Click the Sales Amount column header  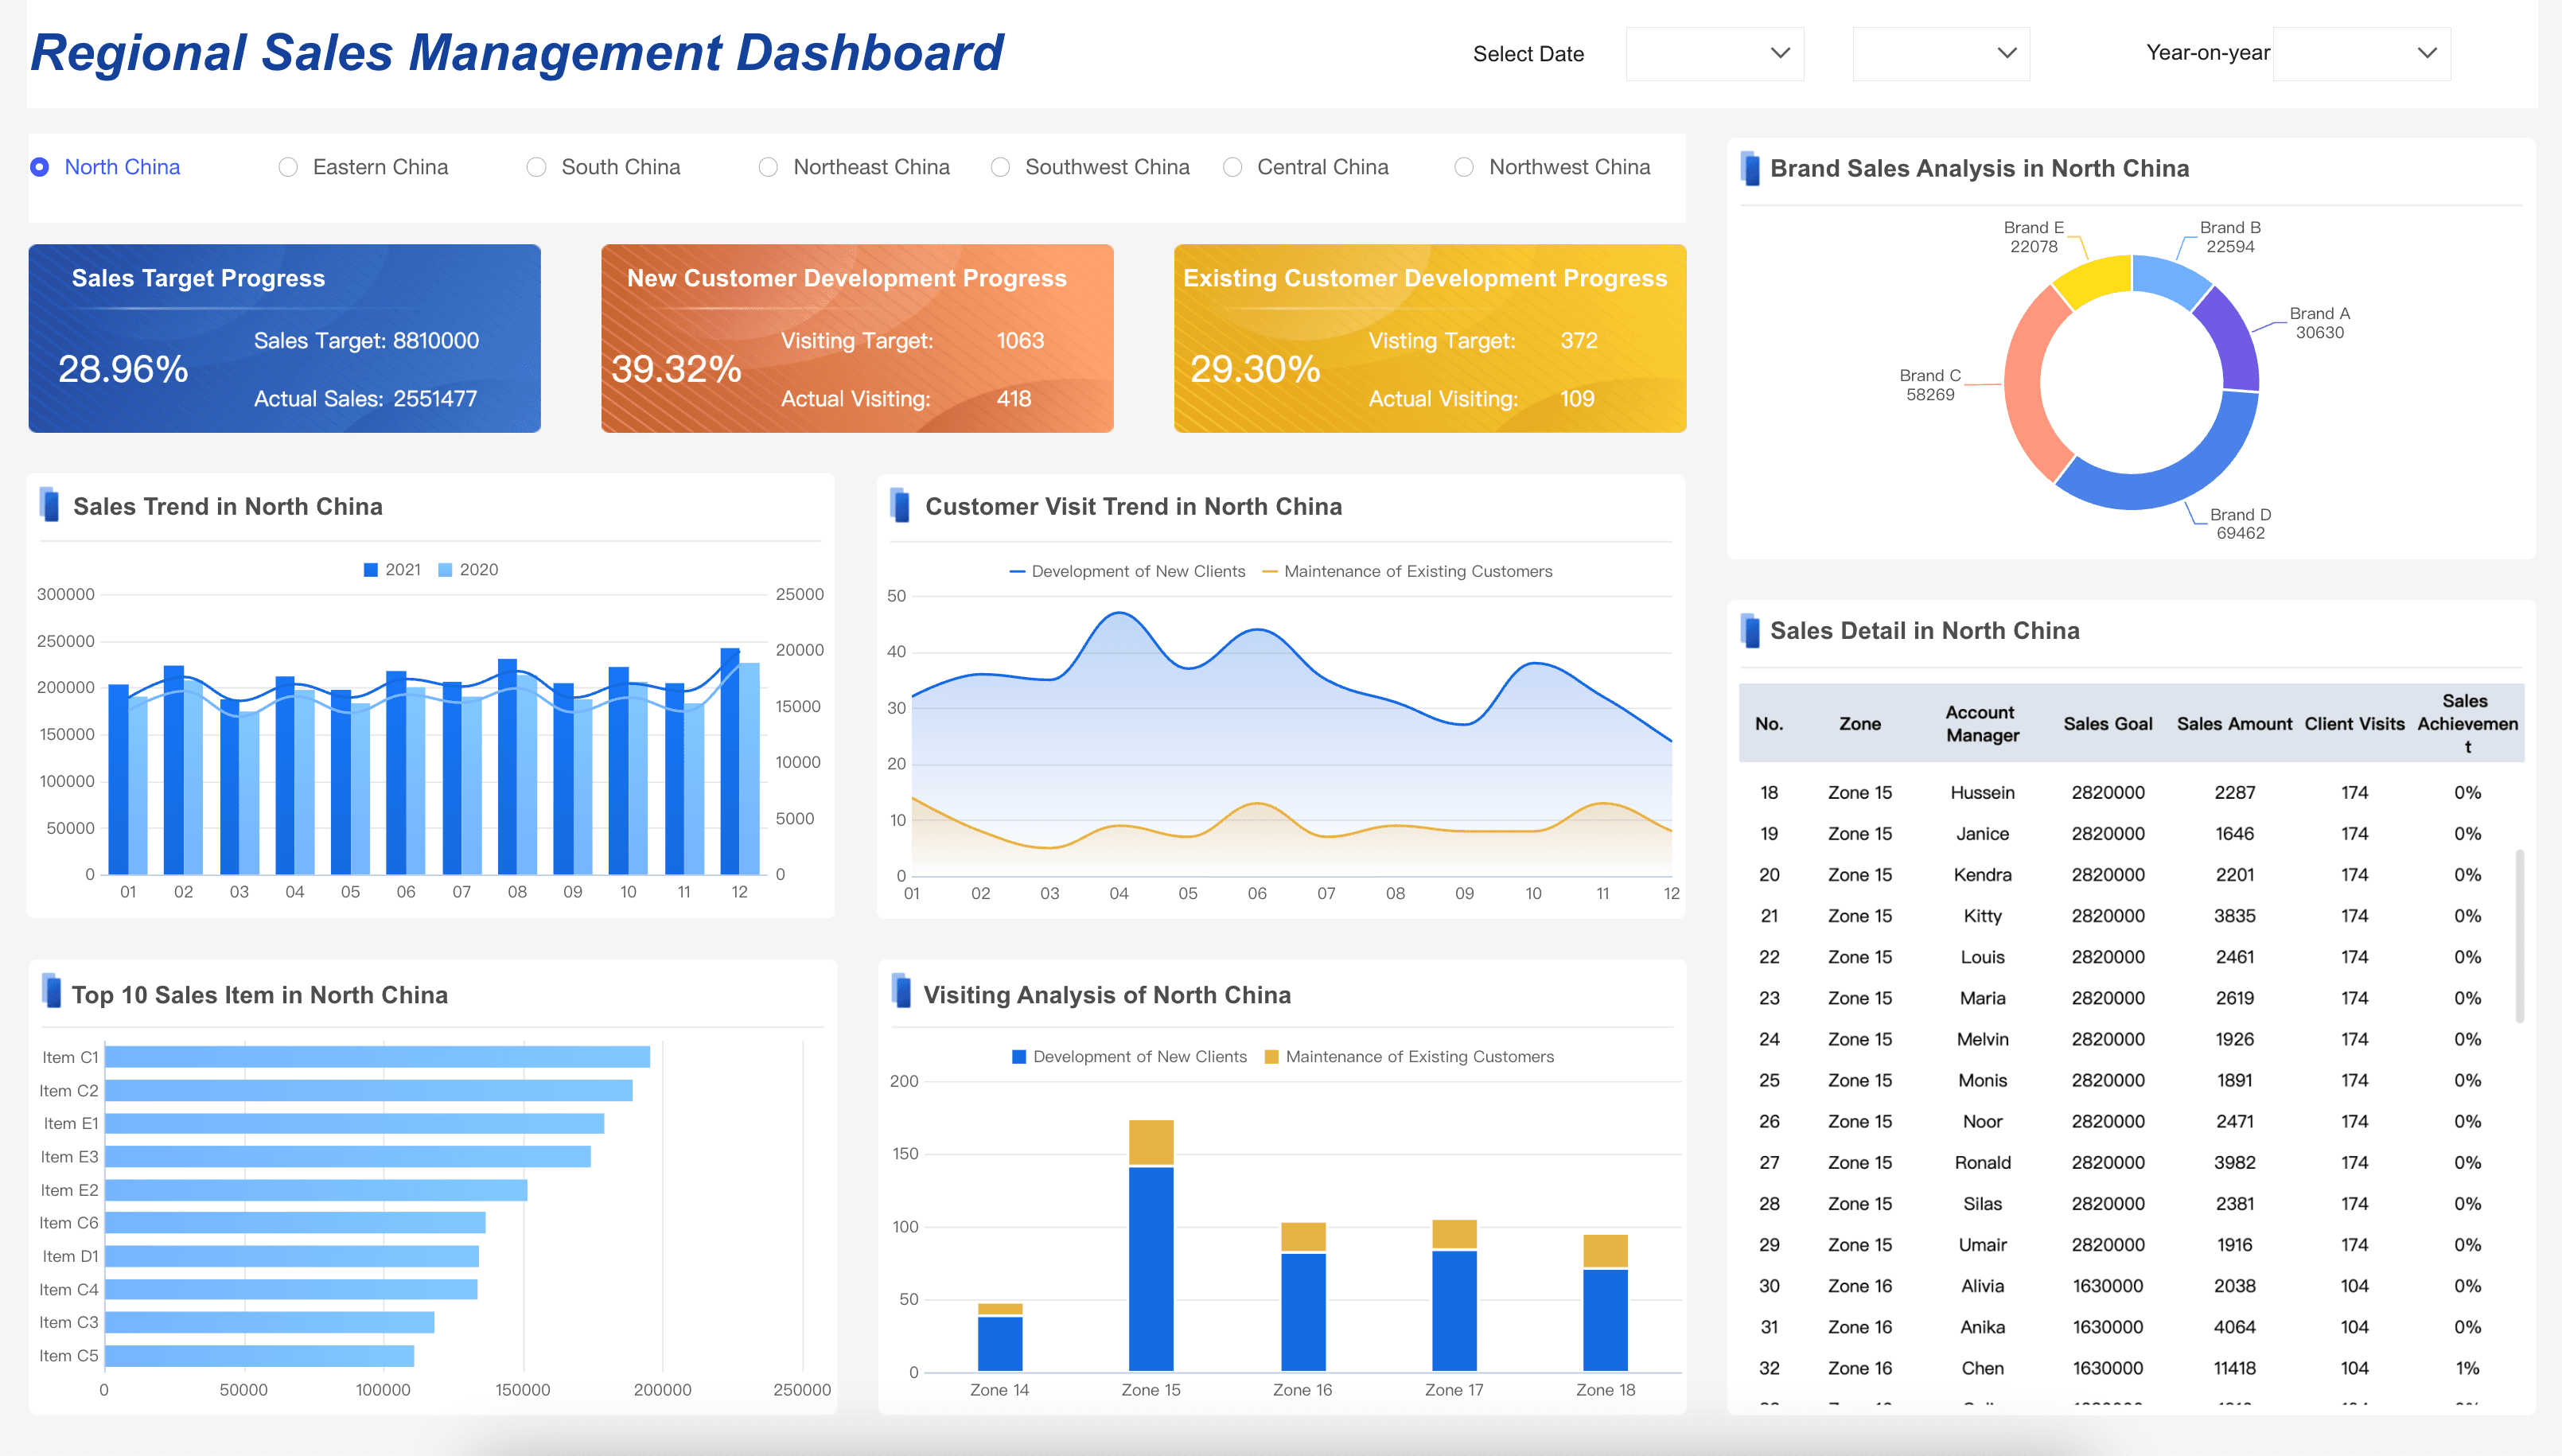click(2234, 724)
